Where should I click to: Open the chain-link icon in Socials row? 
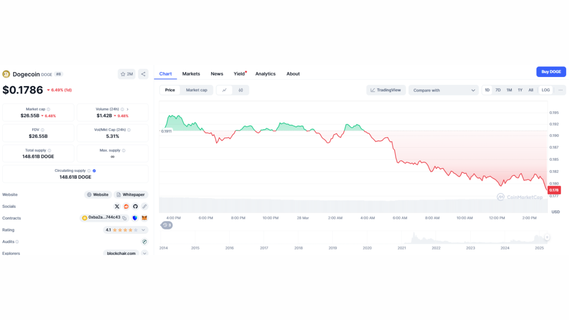[x=145, y=207]
